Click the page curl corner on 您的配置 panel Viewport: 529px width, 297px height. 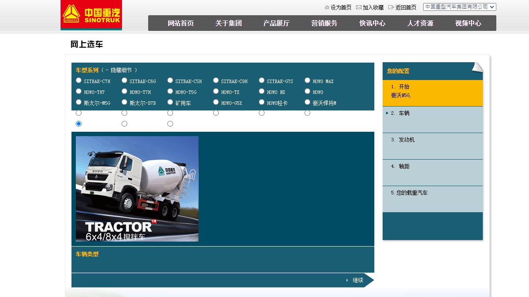(477, 67)
